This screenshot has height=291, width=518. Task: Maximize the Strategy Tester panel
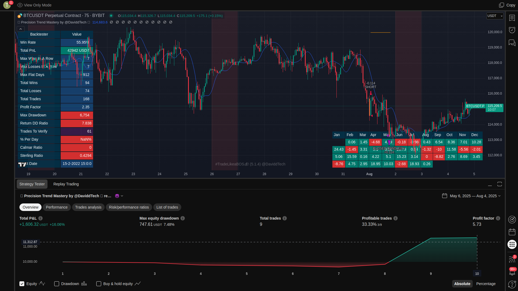coord(500,184)
